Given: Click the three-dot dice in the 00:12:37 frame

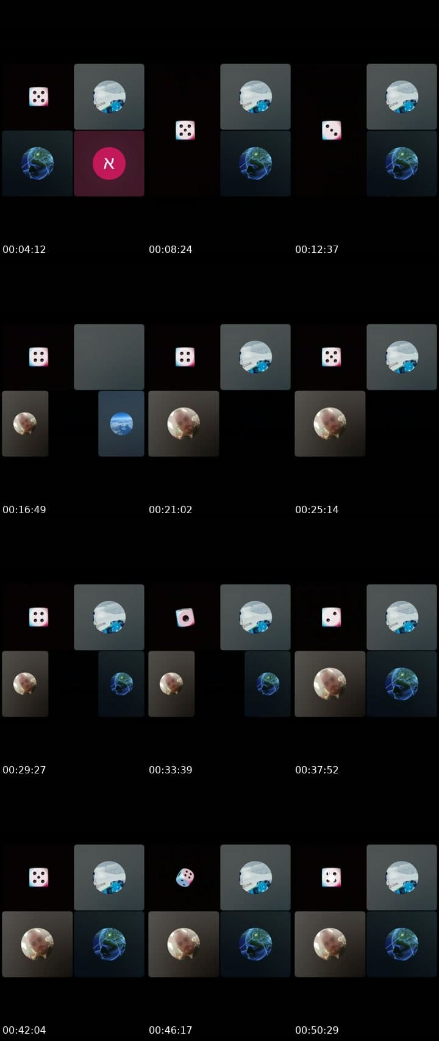Looking at the screenshot, I should [x=331, y=130].
